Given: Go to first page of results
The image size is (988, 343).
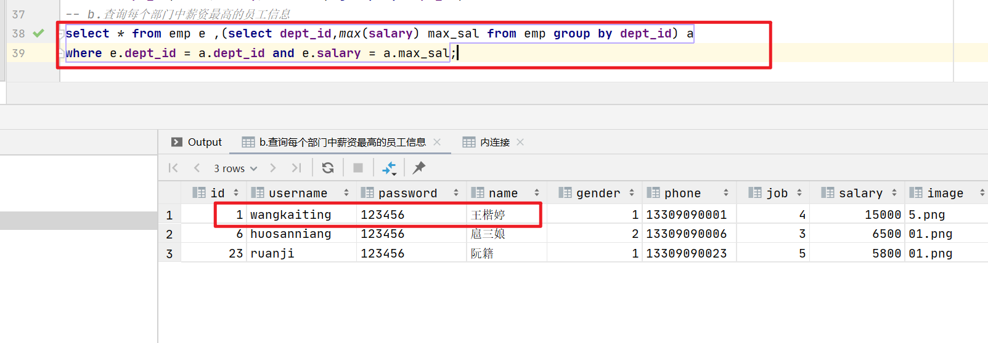Looking at the screenshot, I should [173, 168].
